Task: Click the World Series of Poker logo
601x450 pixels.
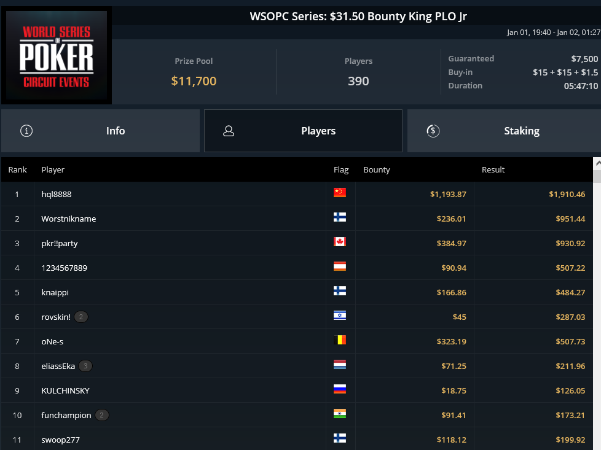Action: click(x=57, y=55)
